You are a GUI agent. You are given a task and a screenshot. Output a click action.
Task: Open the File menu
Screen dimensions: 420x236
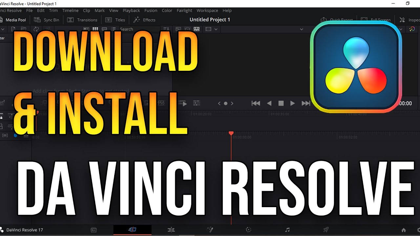pos(29,10)
